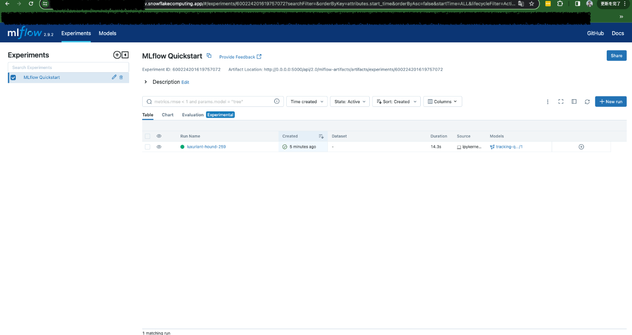Image resolution: width=632 pixels, height=335 pixels.
Task: Open the browser profile avatar
Action: pos(590,4)
